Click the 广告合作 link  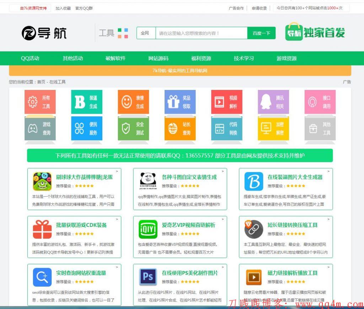236,8
